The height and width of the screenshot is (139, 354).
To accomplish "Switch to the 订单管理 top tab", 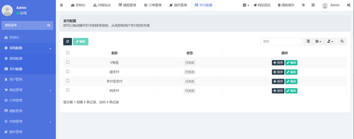I will [x=153, y=5].
